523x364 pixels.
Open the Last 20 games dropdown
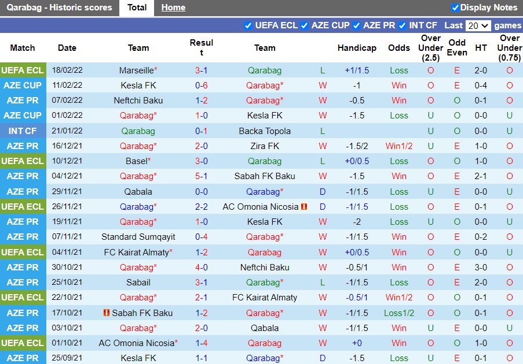(478, 25)
